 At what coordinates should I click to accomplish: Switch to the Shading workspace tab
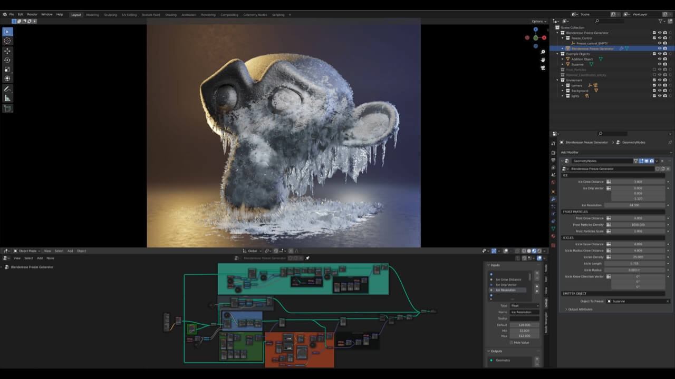click(x=171, y=15)
